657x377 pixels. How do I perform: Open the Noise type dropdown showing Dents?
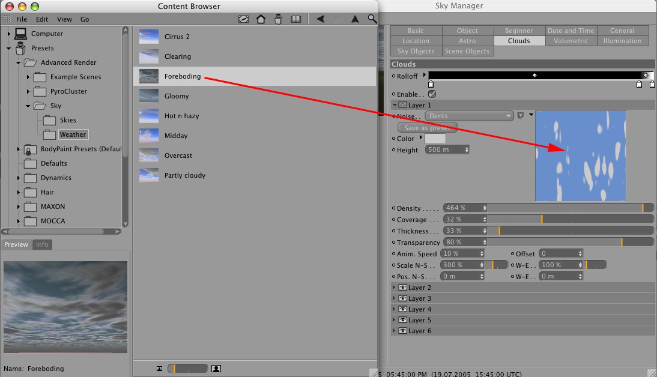469,116
